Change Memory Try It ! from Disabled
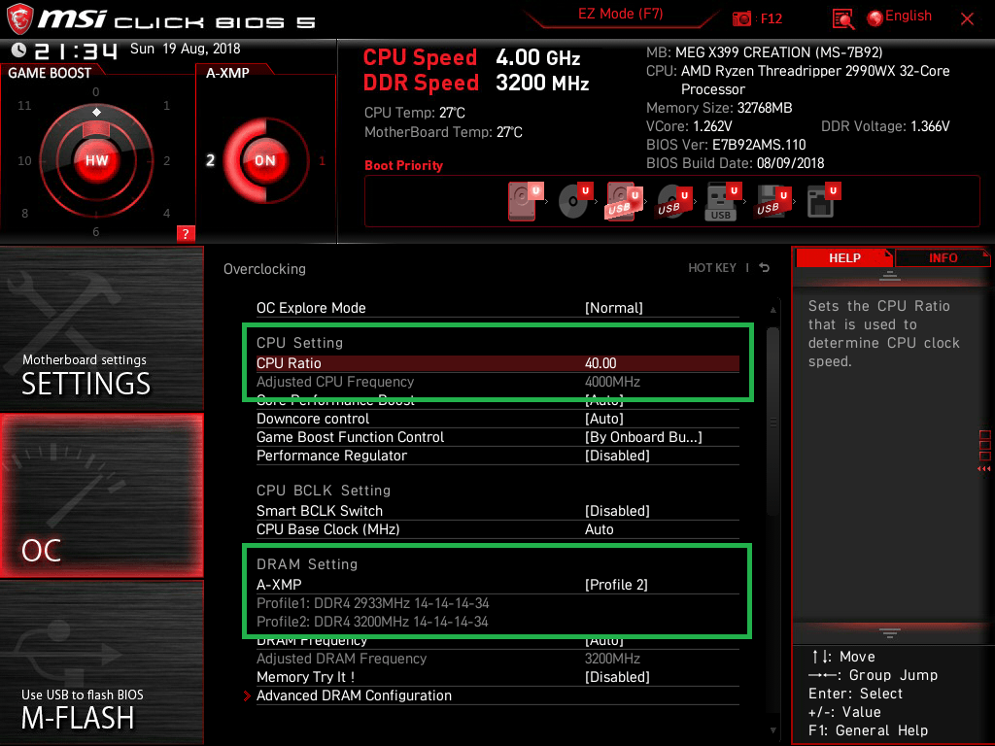 [x=497, y=677]
